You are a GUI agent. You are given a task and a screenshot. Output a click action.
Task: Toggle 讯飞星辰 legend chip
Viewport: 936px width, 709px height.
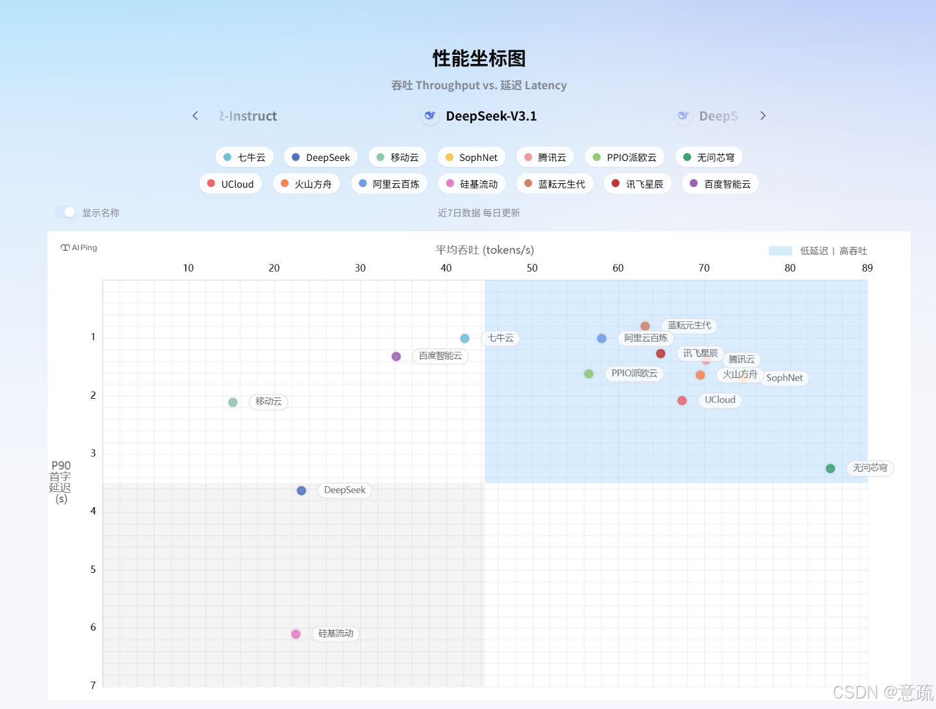pos(638,184)
